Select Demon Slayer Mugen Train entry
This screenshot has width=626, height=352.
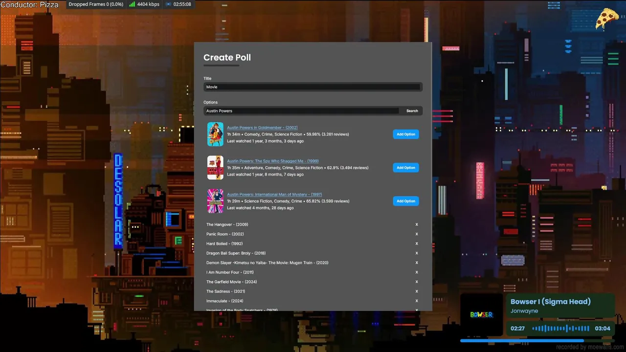[268, 263]
